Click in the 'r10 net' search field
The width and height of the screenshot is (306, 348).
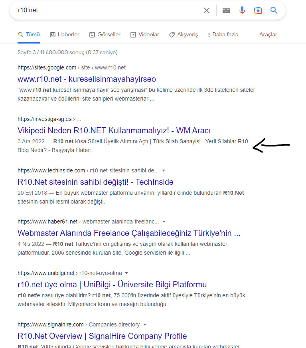click(x=109, y=10)
